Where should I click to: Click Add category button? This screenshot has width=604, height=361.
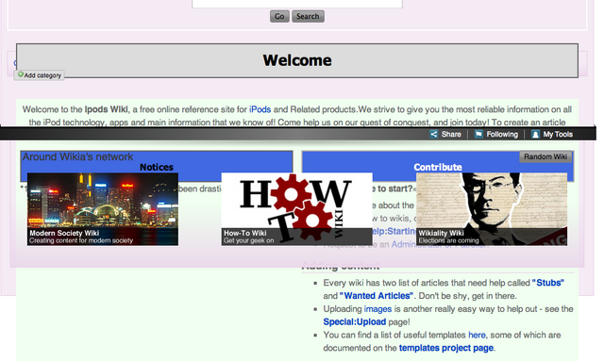[40, 75]
